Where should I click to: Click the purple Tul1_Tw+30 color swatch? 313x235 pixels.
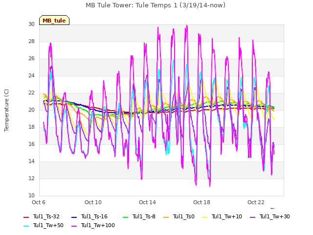tap(253, 217)
